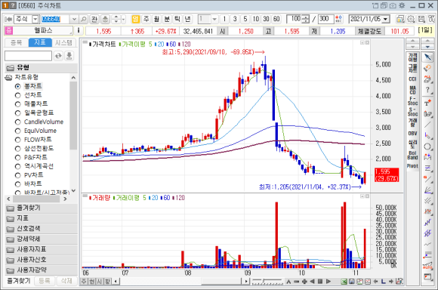This screenshot has width=438, height=290.
Task: Switch to the 종목 tab
Action: pos(17,42)
